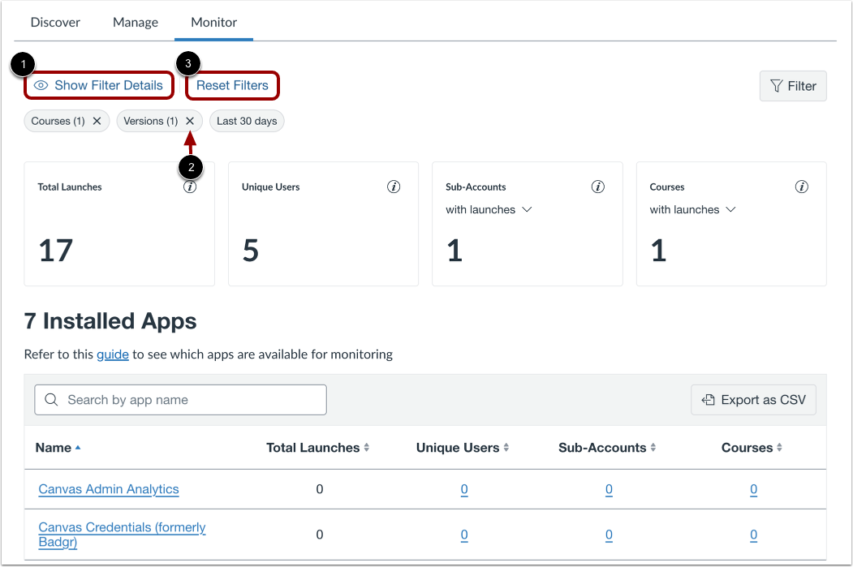This screenshot has width=853, height=567.
Task: Click Unique Users value for Canvas Admin Analytics
Action: coord(464,489)
